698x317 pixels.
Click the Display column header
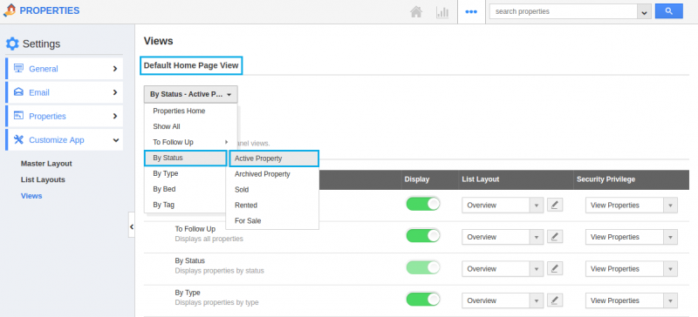coord(417,179)
